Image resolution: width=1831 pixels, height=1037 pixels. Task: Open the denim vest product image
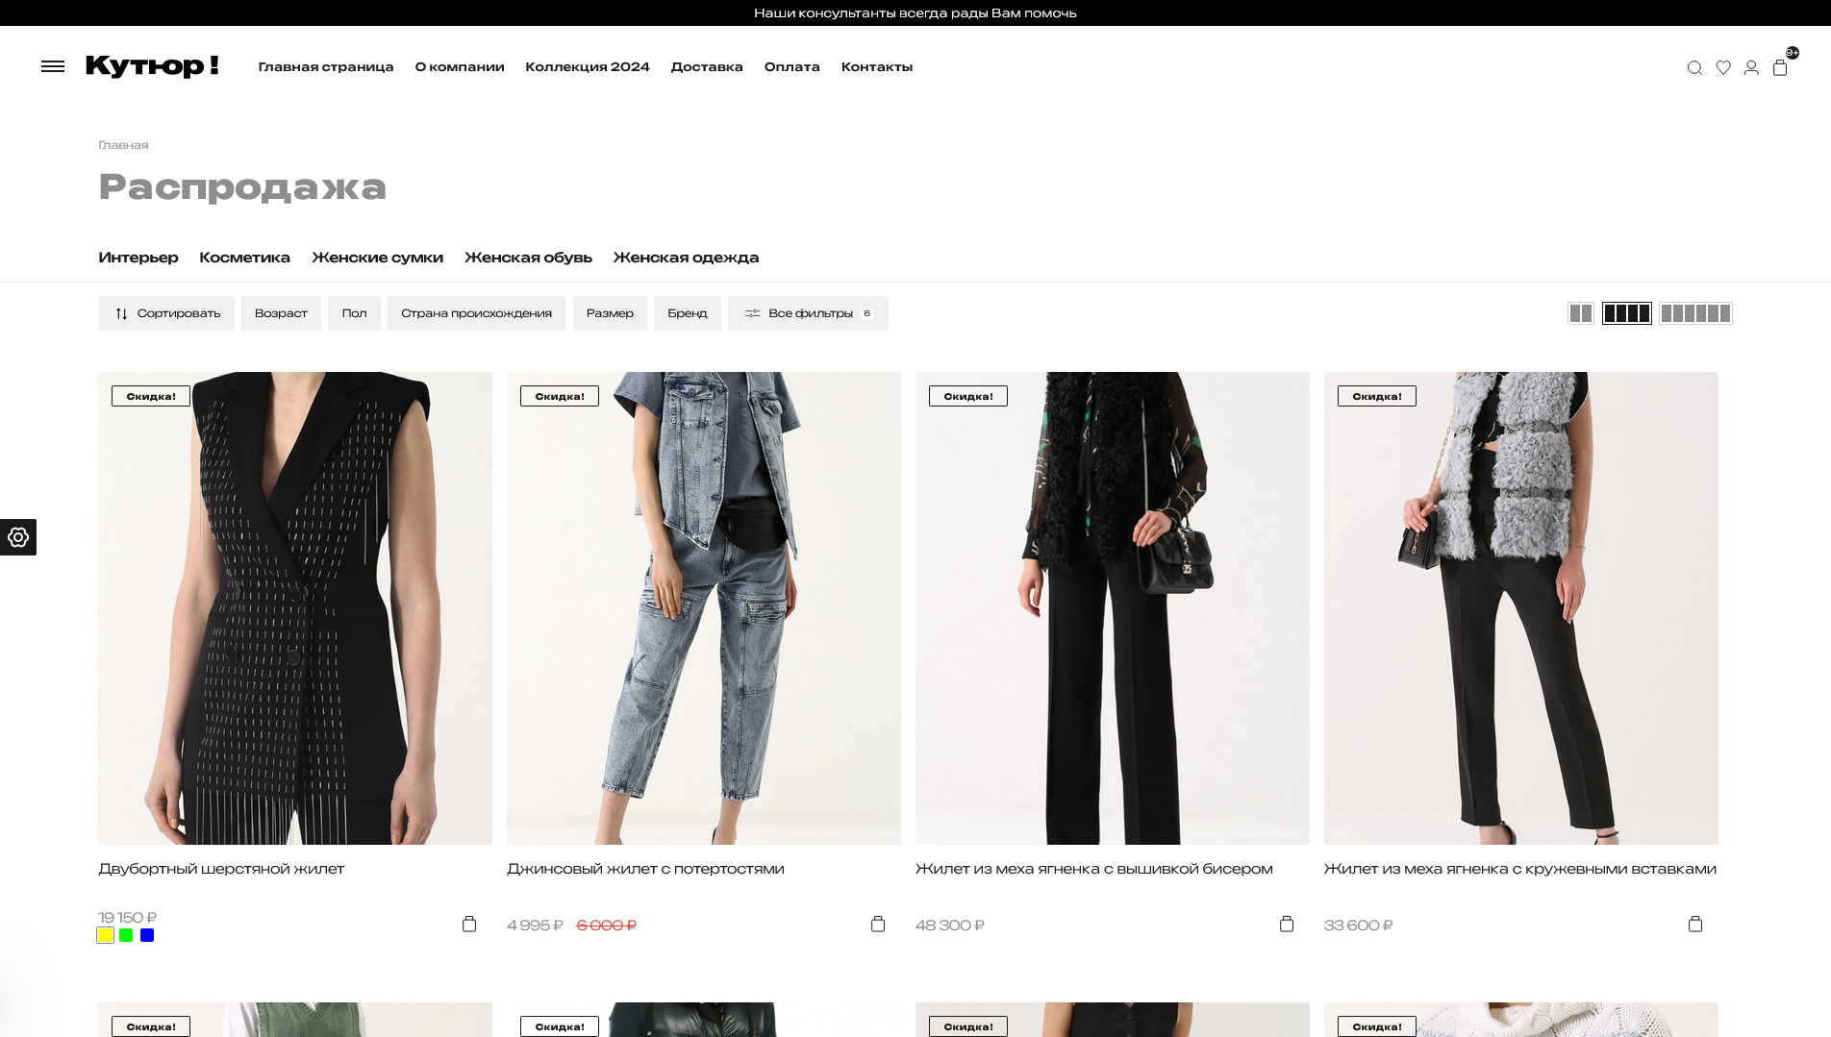coord(704,608)
